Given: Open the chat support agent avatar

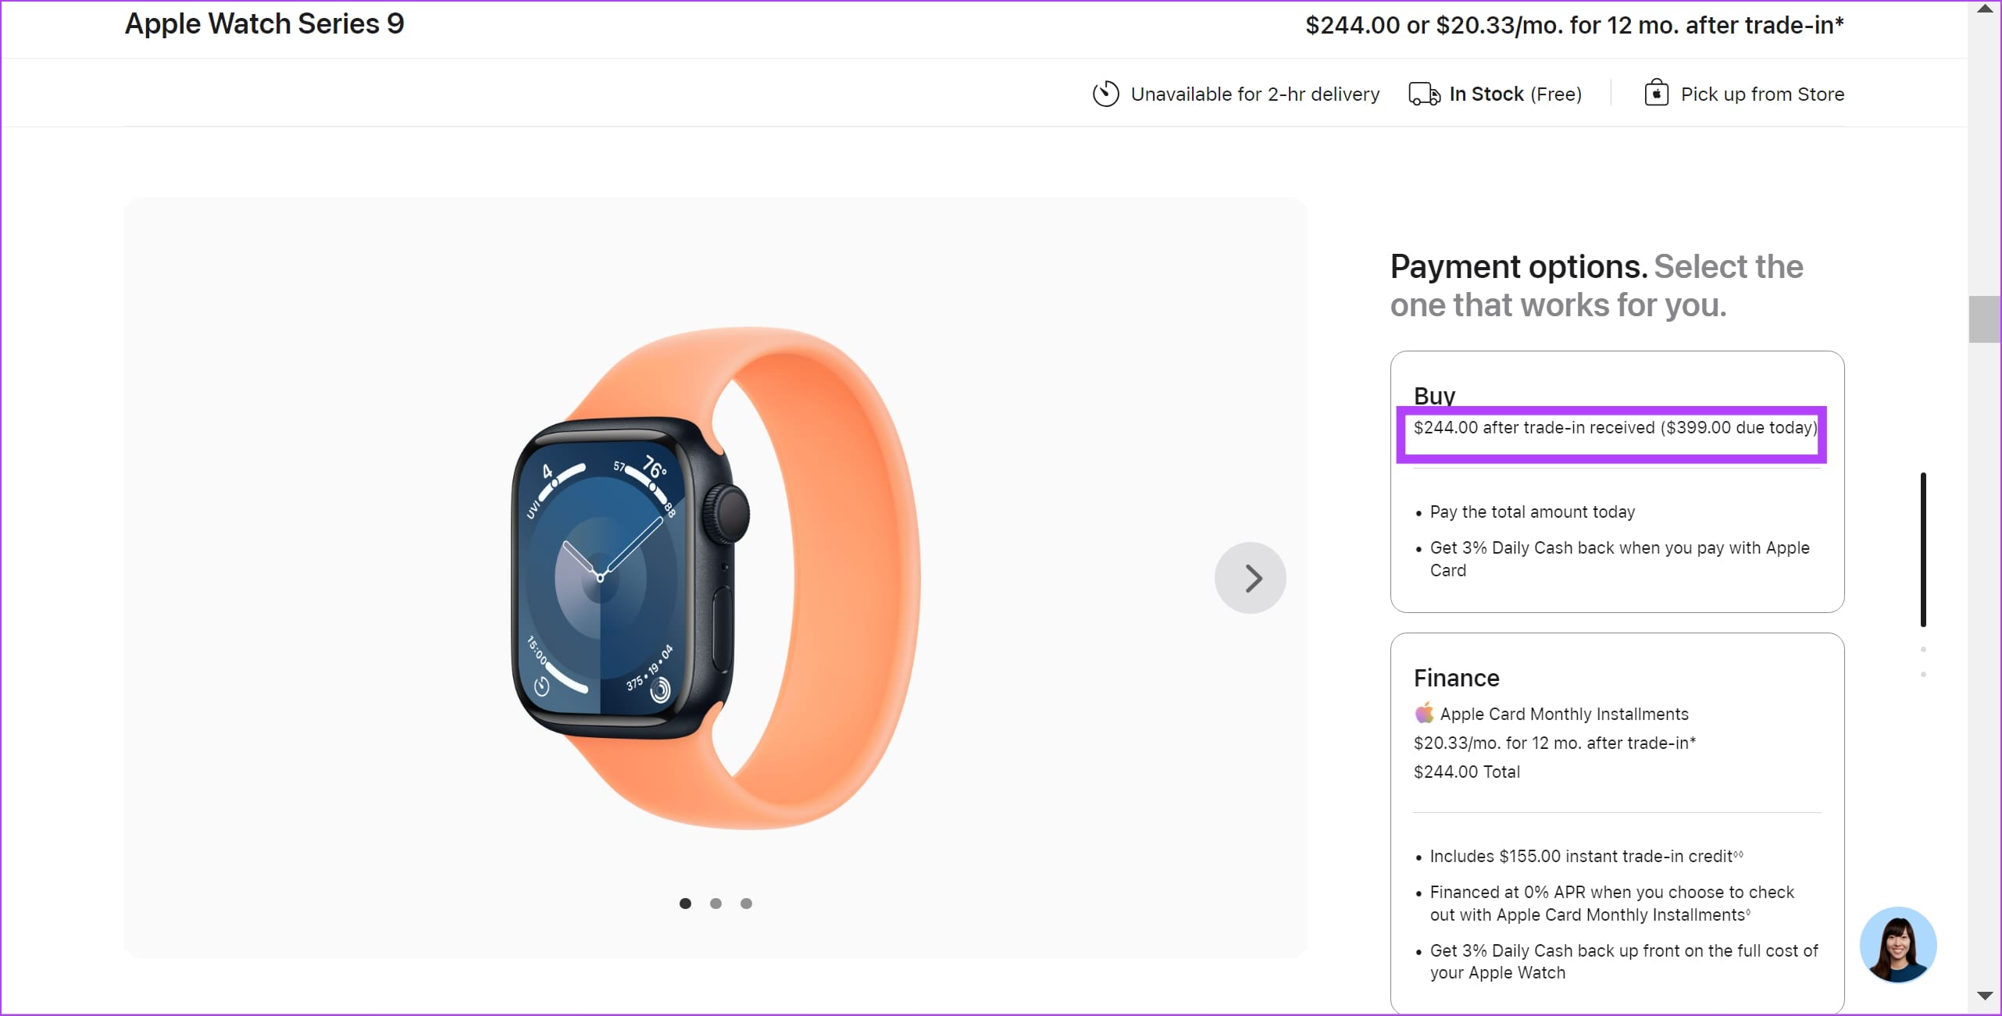Looking at the screenshot, I should [1900, 944].
